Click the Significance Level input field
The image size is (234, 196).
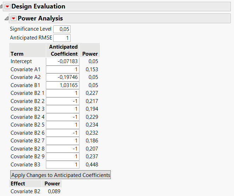(x=62, y=29)
